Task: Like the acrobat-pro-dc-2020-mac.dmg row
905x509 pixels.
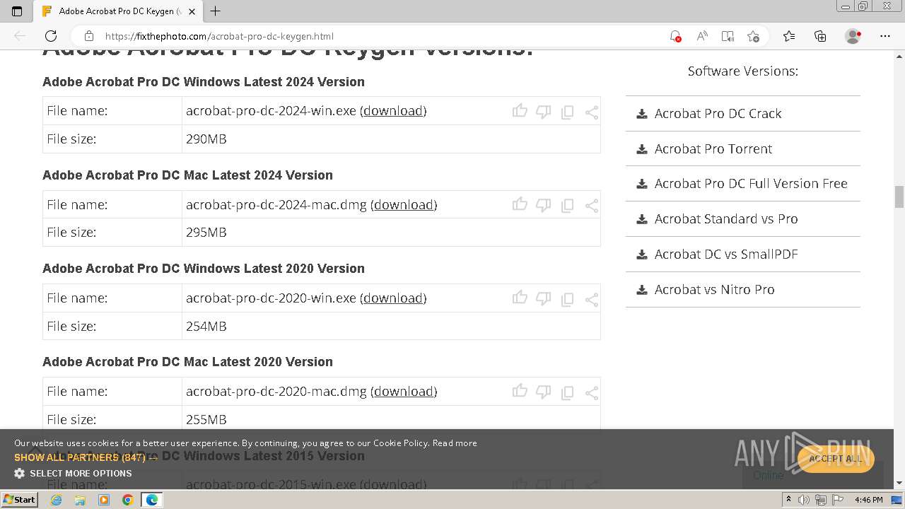Action: pos(520,392)
